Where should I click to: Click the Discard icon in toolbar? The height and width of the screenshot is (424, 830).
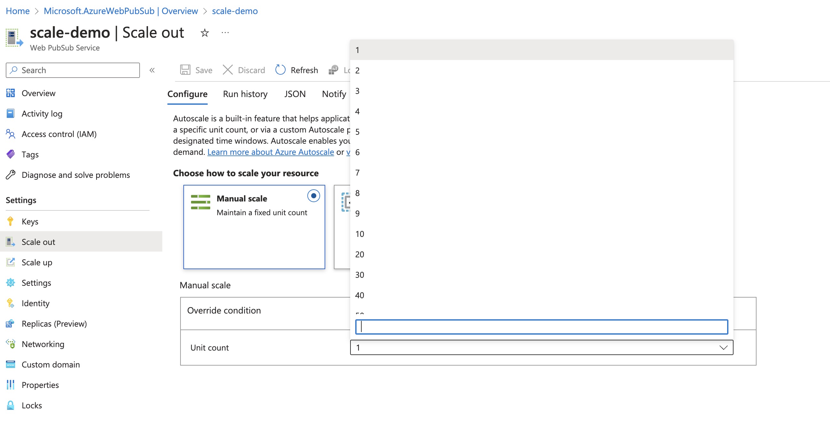[227, 70]
